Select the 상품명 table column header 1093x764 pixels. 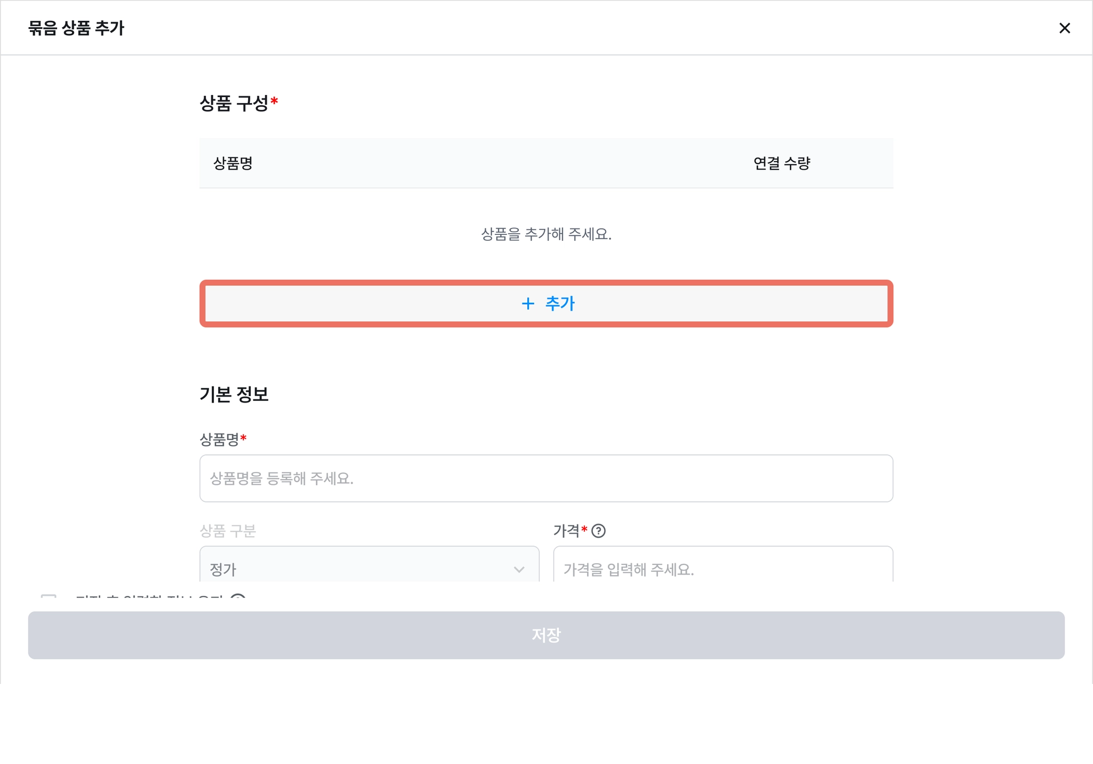tap(233, 163)
